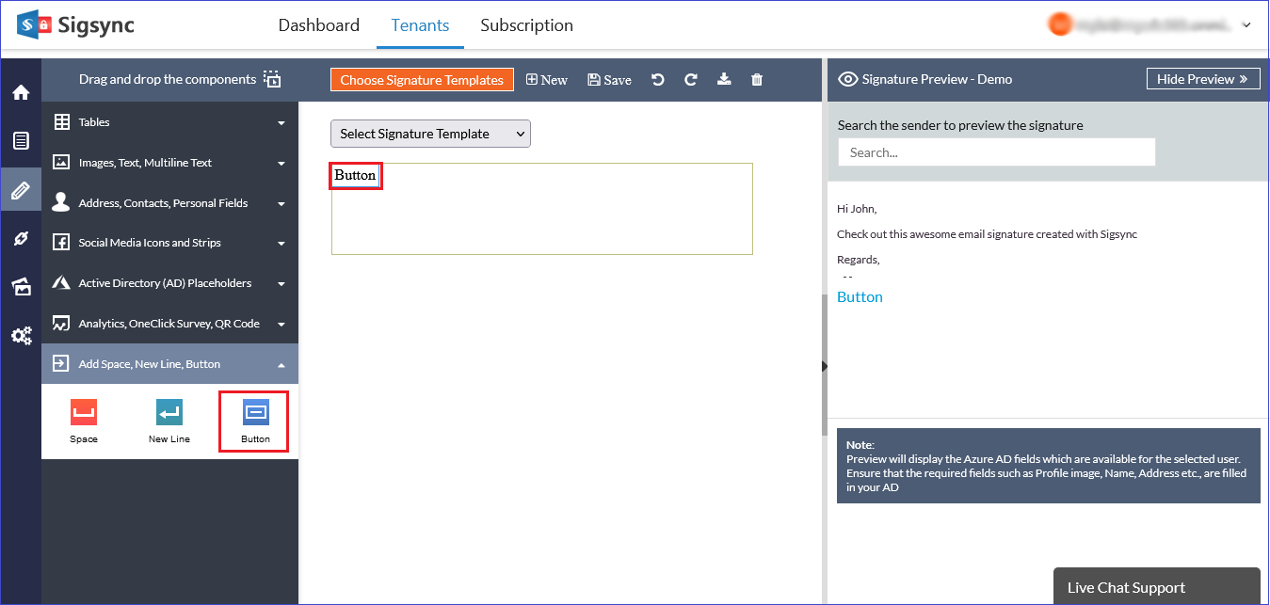Click the blue Button link in preview
The width and height of the screenshot is (1270, 605).
(860, 297)
